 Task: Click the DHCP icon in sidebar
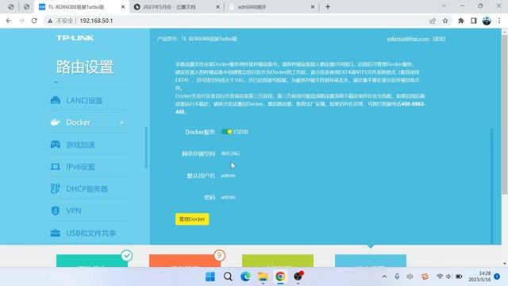point(56,189)
